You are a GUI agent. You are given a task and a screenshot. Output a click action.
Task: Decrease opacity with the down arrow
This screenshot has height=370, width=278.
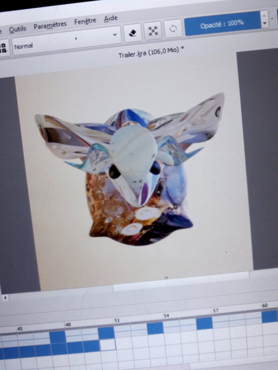point(265,23)
